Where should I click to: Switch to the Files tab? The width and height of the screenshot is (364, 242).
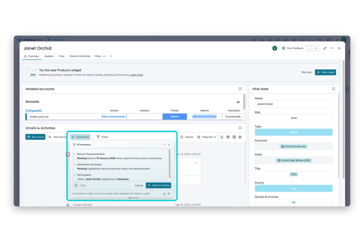click(x=61, y=56)
